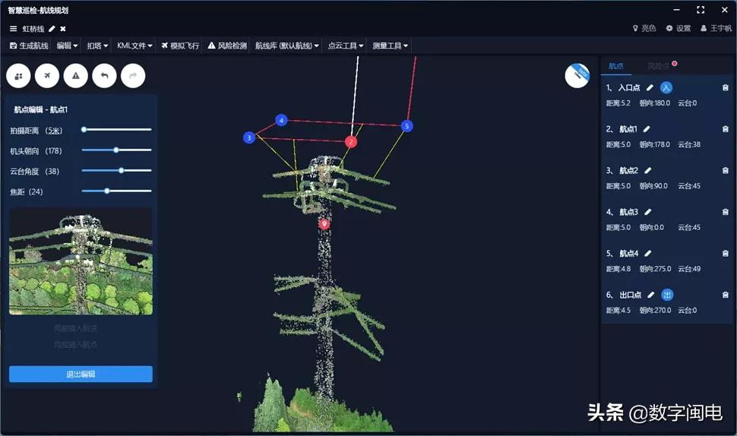Click the 退出编辑 button
Viewport: 737px width, 436px height.
click(x=81, y=374)
